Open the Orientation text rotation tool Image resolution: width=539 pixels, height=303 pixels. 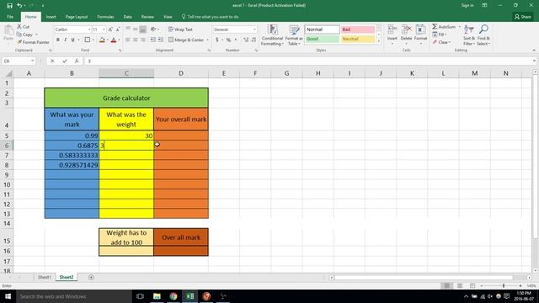[154, 29]
